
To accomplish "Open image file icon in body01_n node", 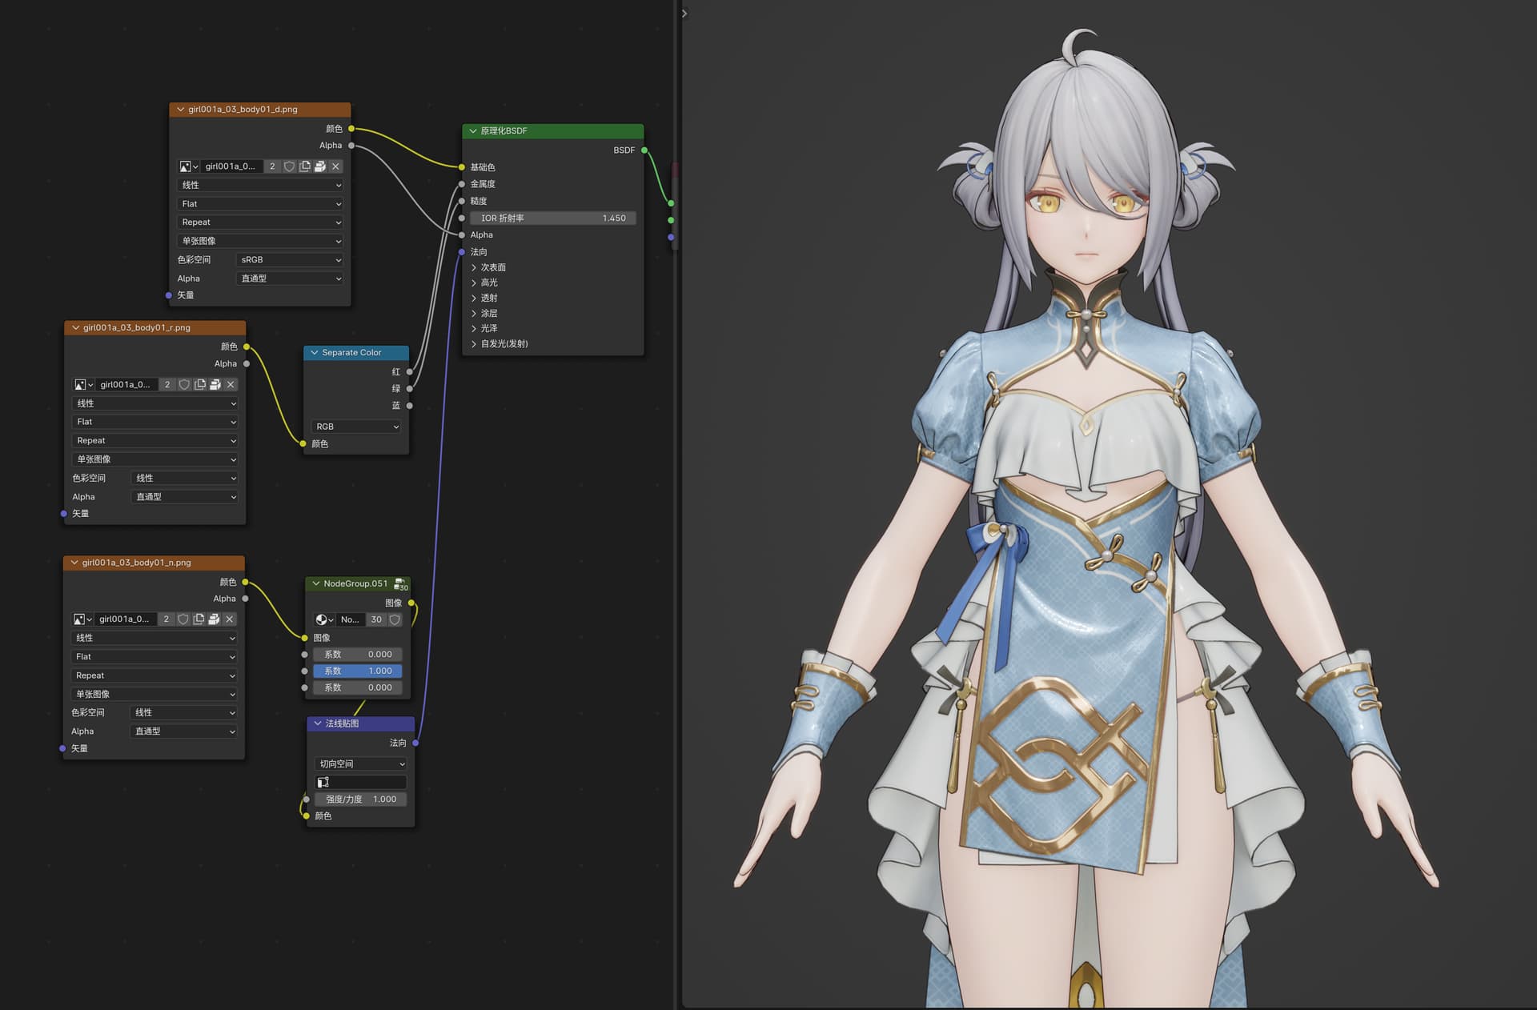I will [214, 619].
